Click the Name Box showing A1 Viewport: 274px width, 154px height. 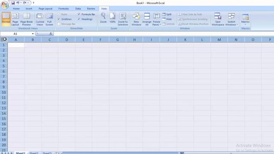tap(15, 34)
